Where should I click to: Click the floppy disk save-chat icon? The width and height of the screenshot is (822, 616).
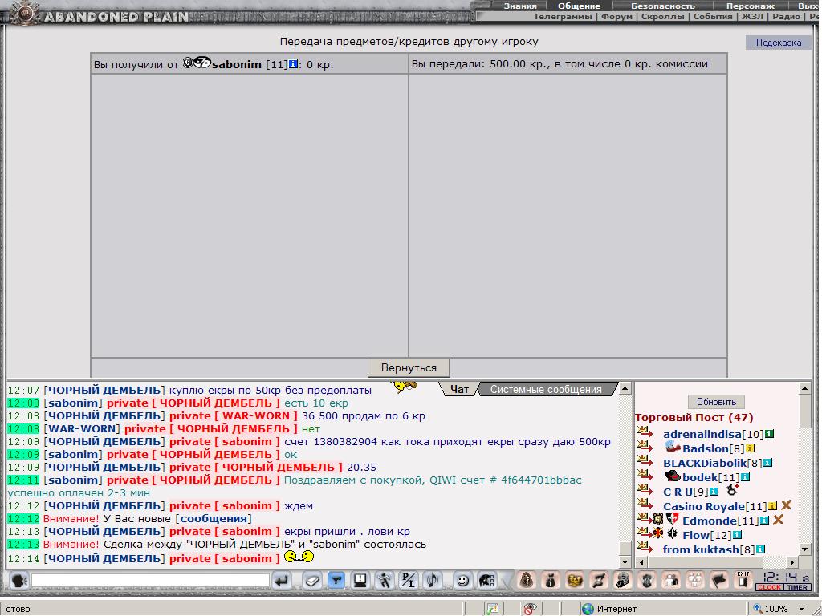(360, 581)
